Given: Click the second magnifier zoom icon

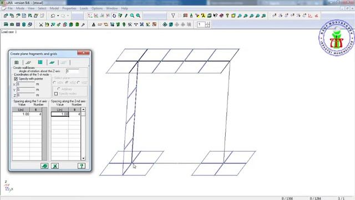Looking at the screenshot, I should pyautogui.click(x=138, y=16).
